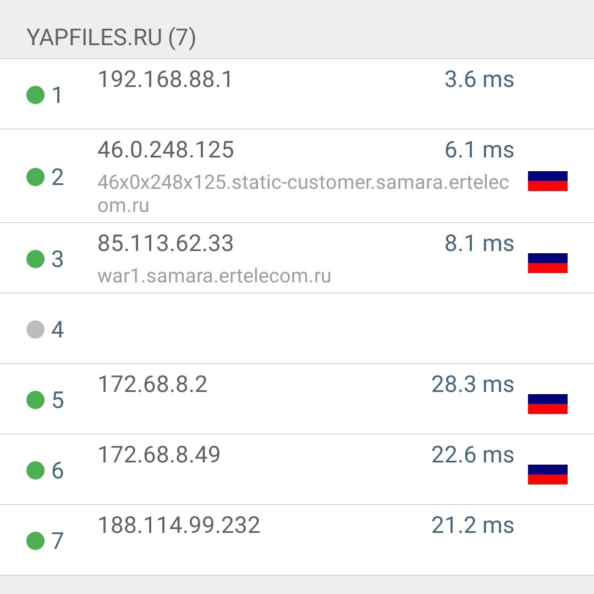Click the green status dot for hop 6

[36, 471]
